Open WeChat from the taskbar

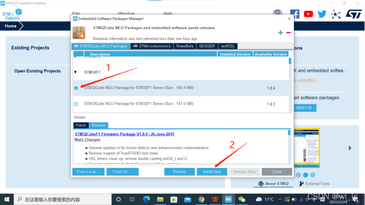[x=242, y=199]
